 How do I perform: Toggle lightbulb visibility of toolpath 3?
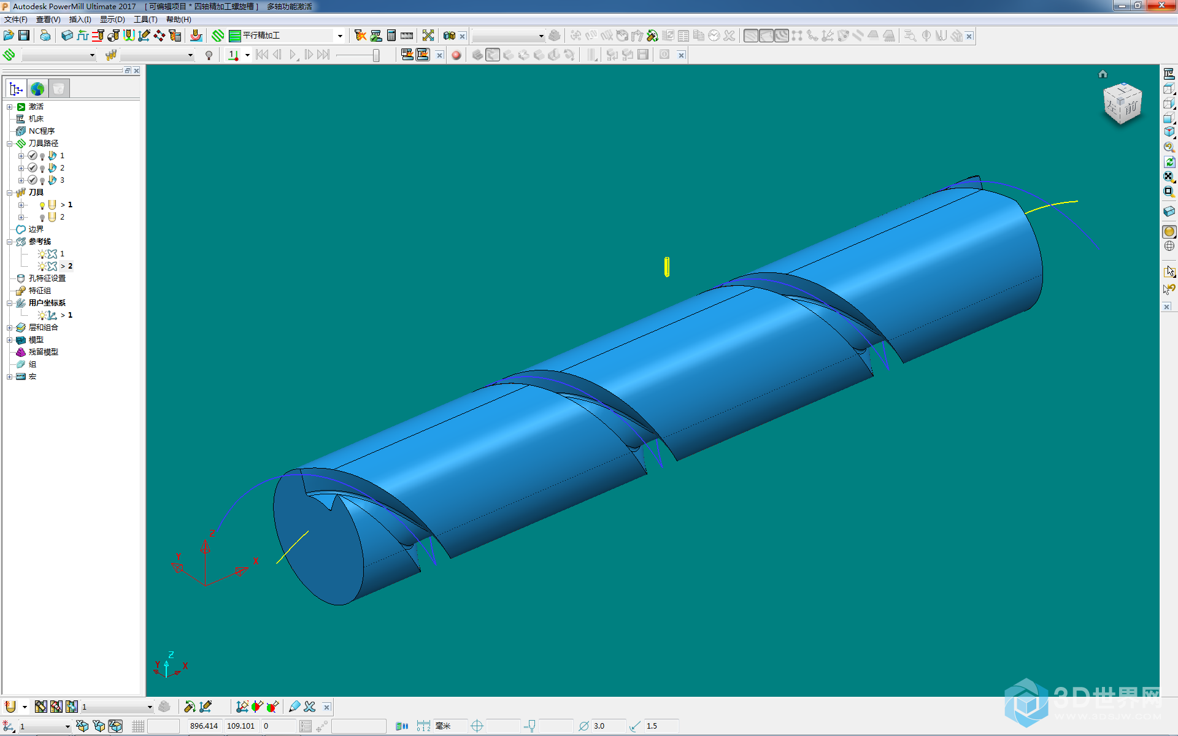click(x=42, y=180)
